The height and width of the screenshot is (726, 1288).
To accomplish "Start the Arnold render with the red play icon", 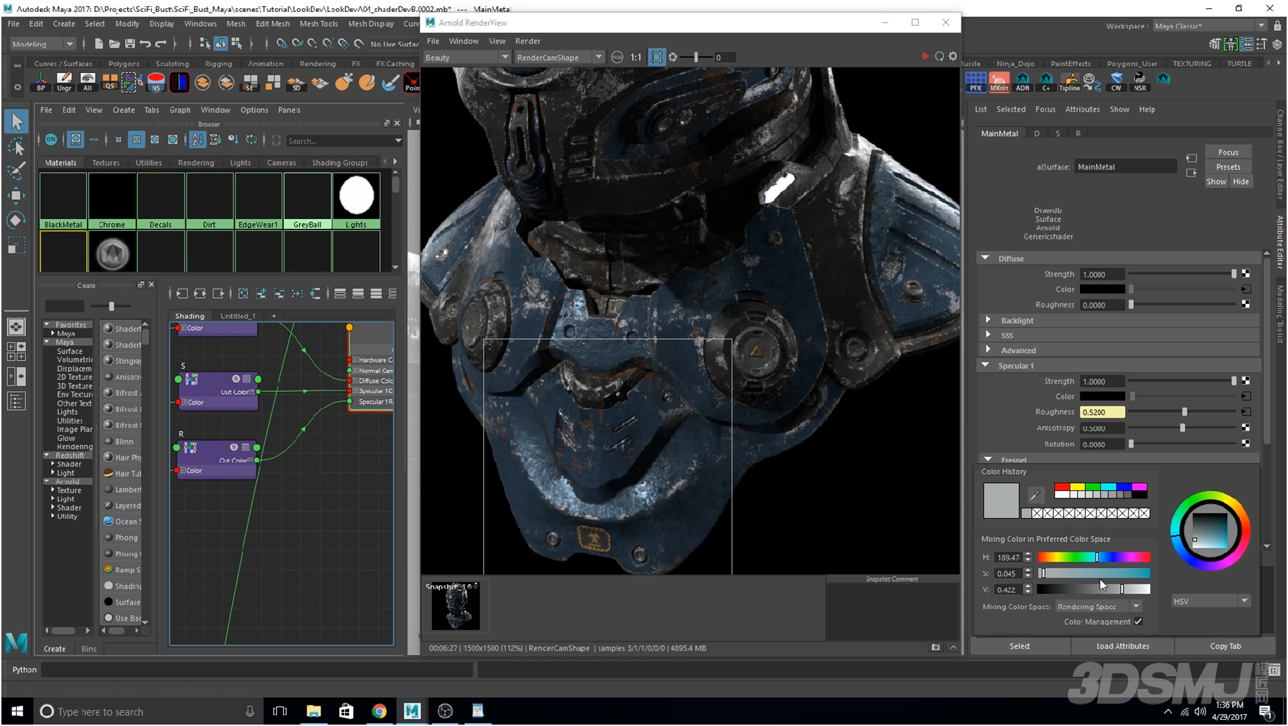I will point(925,57).
